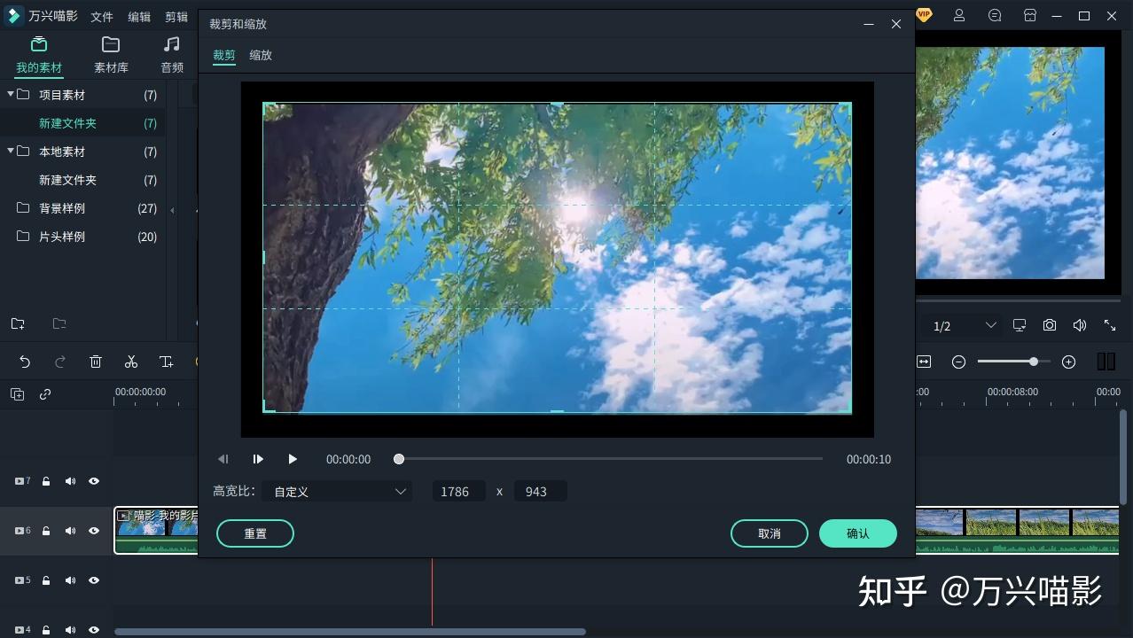Viewport: 1133px width, 638px height.
Task: Confirm crop with the 确认 button
Action: click(x=857, y=533)
